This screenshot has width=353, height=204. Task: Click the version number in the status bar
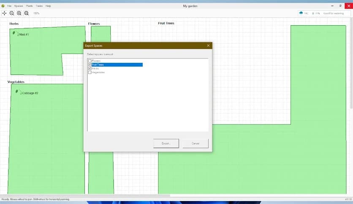pos(348,199)
